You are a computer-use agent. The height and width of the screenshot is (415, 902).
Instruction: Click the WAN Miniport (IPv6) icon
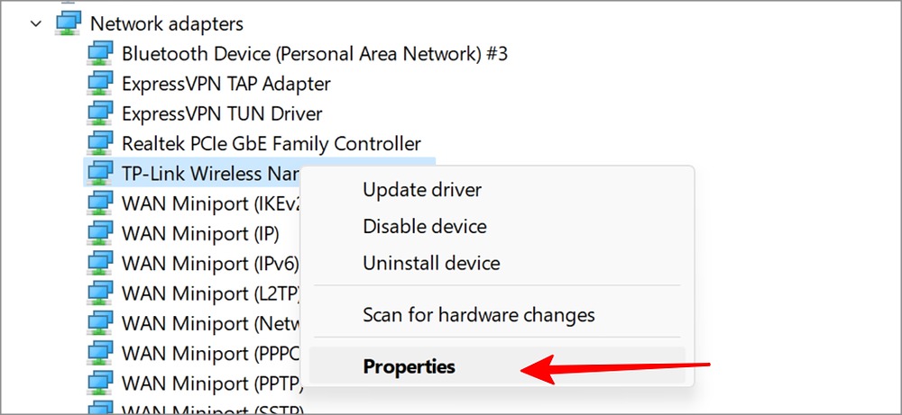click(98, 263)
